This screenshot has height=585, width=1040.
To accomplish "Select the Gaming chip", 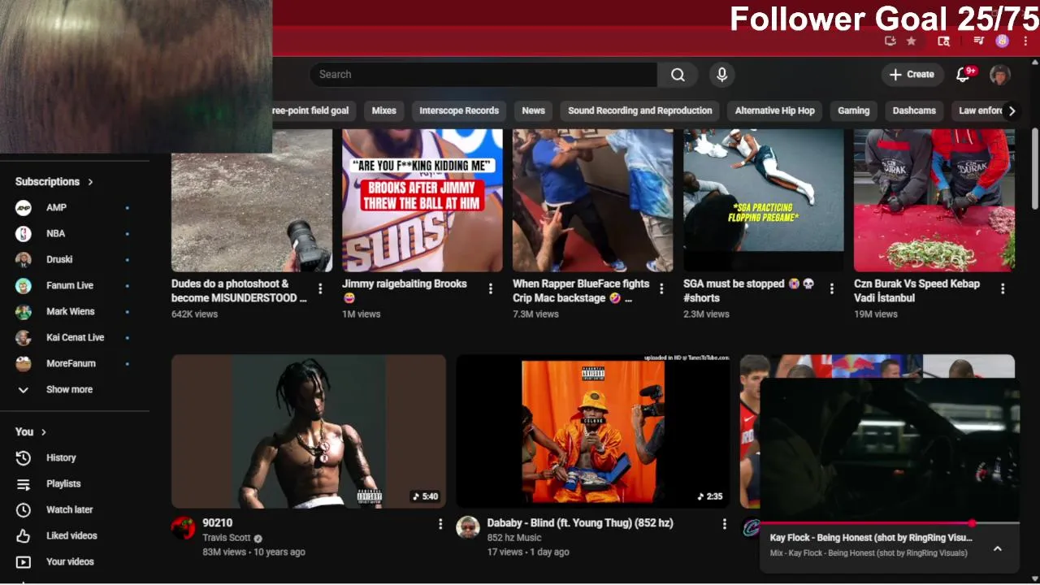I will [x=854, y=110].
